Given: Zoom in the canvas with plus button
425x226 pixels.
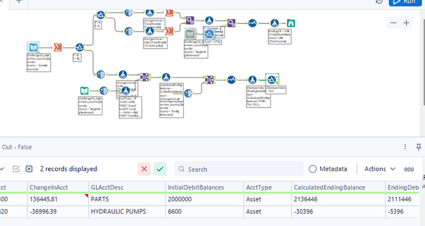Looking at the screenshot, I should (x=406, y=23).
